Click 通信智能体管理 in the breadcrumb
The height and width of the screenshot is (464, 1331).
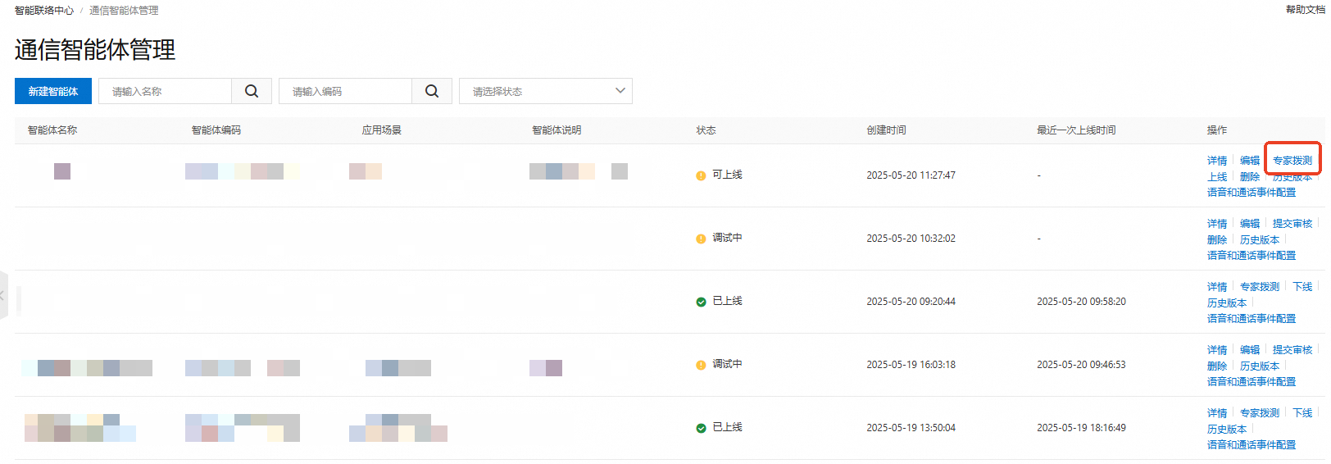124,11
